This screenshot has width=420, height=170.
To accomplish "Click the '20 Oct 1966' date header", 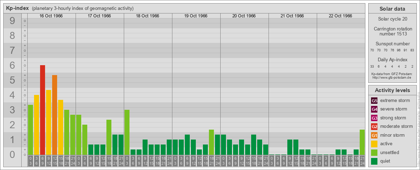I will click(244, 16).
